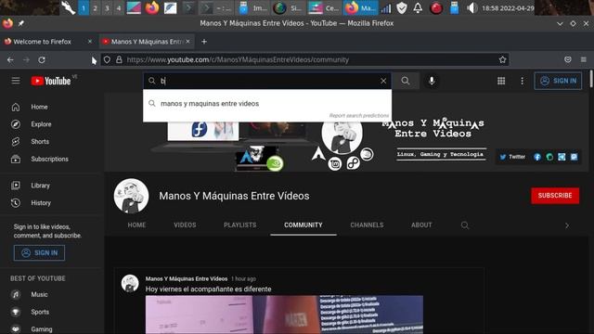Open the YouTube three-dot settings menu
The image size is (594, 334).
tap(522, 81)
